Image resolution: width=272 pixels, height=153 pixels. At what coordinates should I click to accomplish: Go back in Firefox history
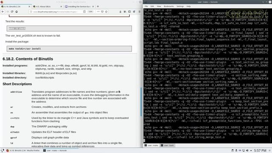[x=3, y=11]
